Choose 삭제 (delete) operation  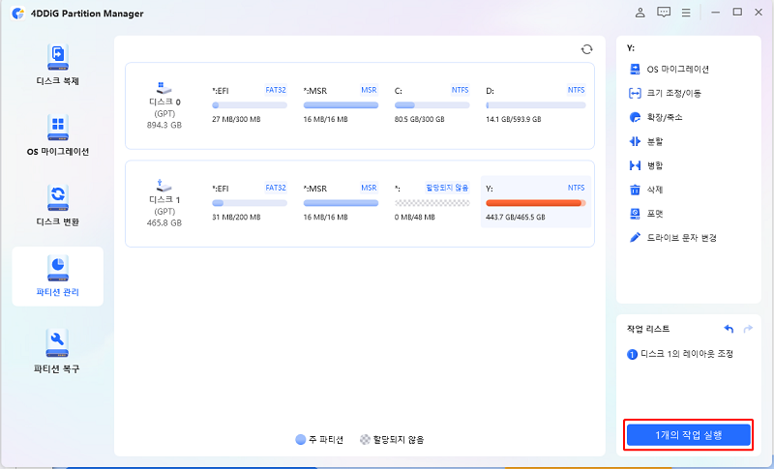coord(646,190)
